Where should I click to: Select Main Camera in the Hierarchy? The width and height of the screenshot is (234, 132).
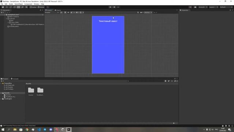[14, 16]
